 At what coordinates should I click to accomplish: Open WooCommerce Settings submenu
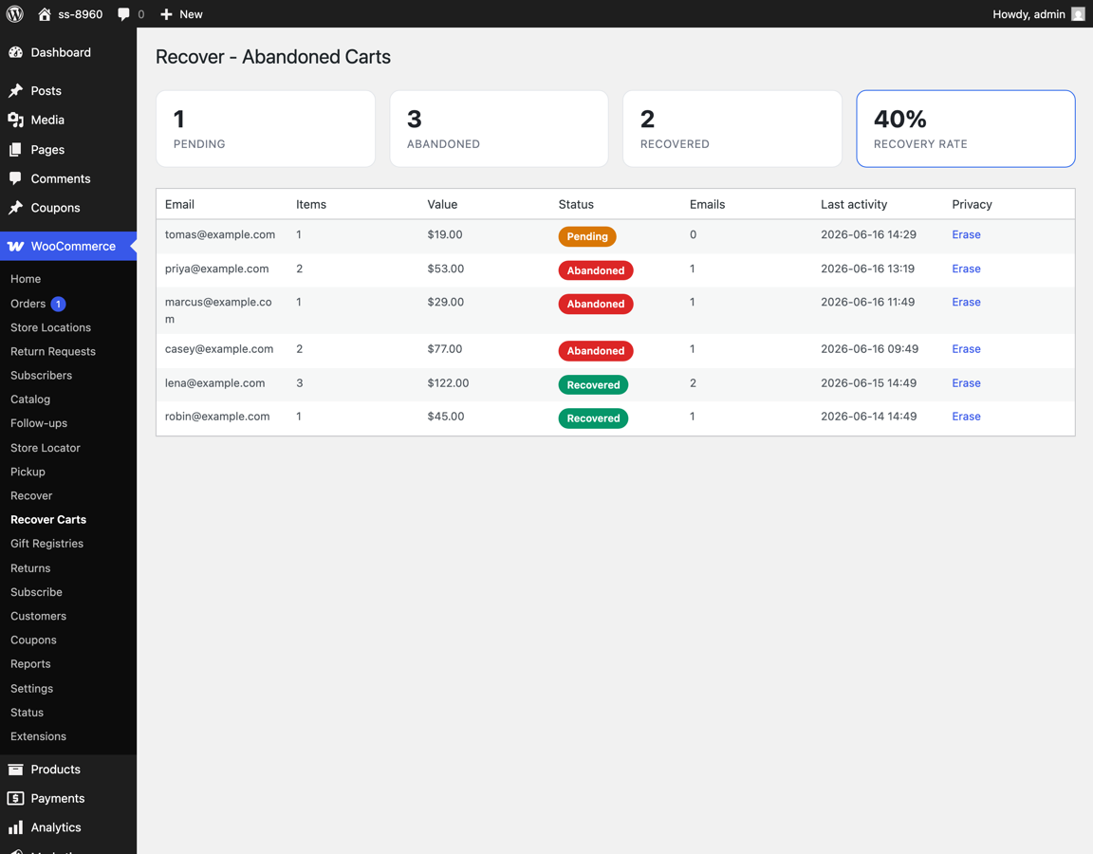(x=32, y=689)
